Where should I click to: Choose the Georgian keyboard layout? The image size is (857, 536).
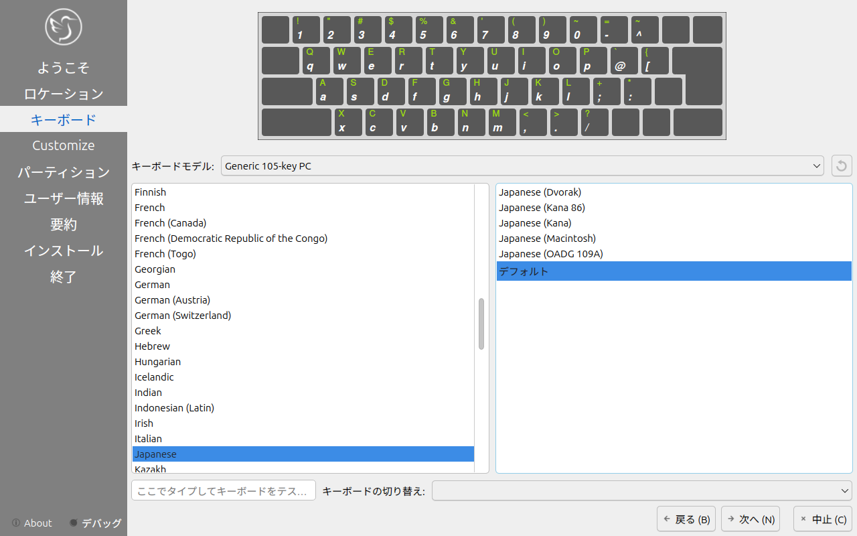pyautogui.click(x=303, y=269)
